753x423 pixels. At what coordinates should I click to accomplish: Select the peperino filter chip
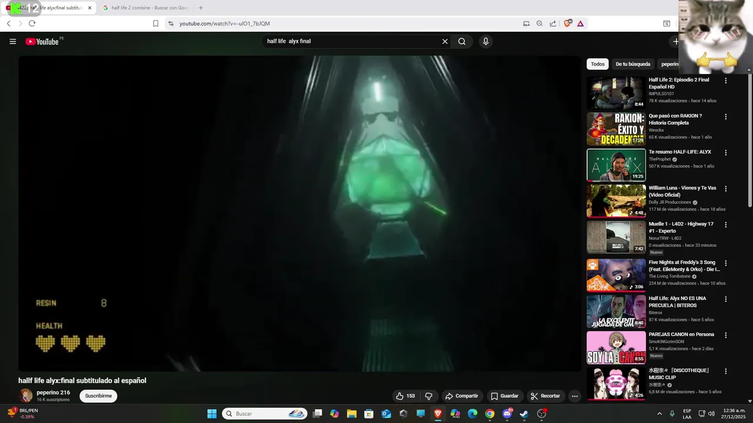point(669,64)
